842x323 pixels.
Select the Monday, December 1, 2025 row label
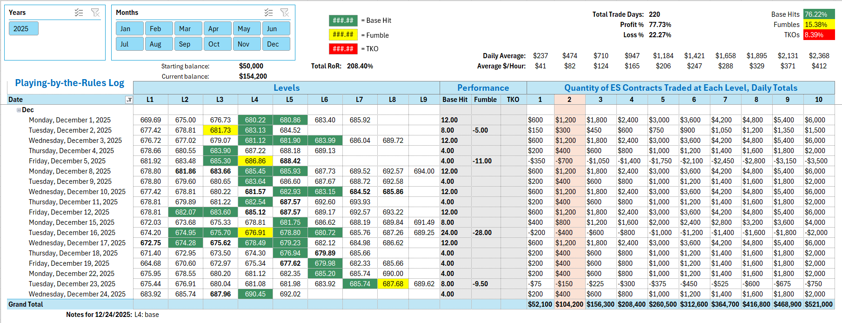coord(70,120)
